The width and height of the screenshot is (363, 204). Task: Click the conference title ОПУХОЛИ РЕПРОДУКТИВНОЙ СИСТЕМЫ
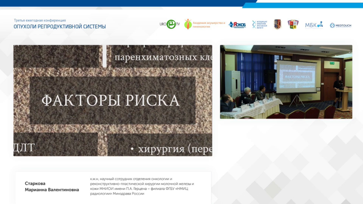click(60, 27)
